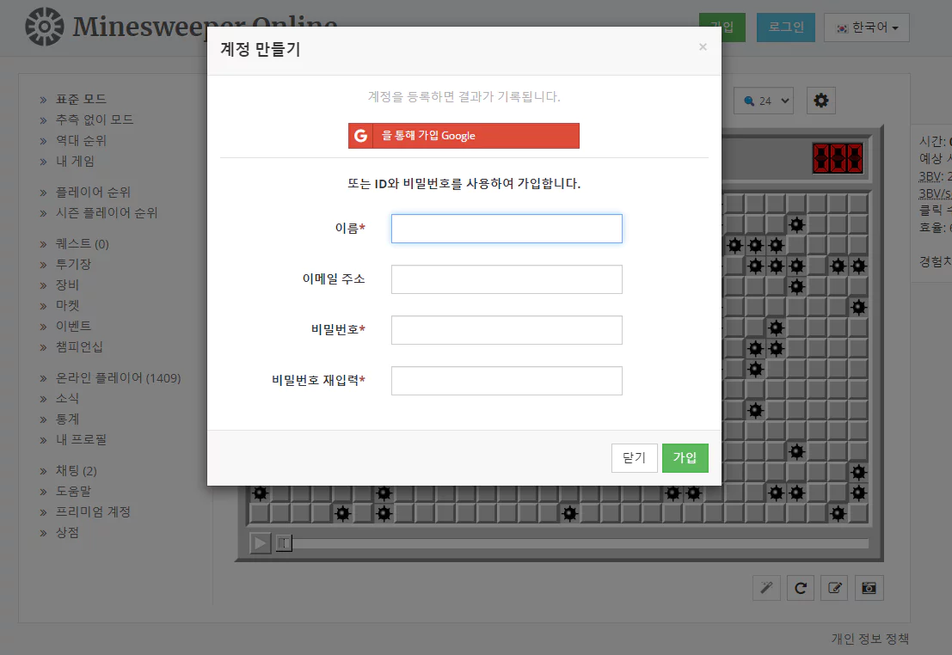Open 소식 in the sidebar
This screenshot has width=952, height=655.
pos(67,398)
